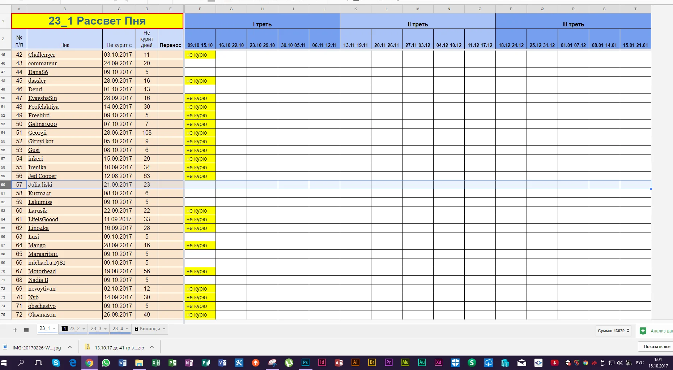Launch InDesign from the taskbar
The width and height of the screenshot is (673, 370).
(x=322, y=363)
